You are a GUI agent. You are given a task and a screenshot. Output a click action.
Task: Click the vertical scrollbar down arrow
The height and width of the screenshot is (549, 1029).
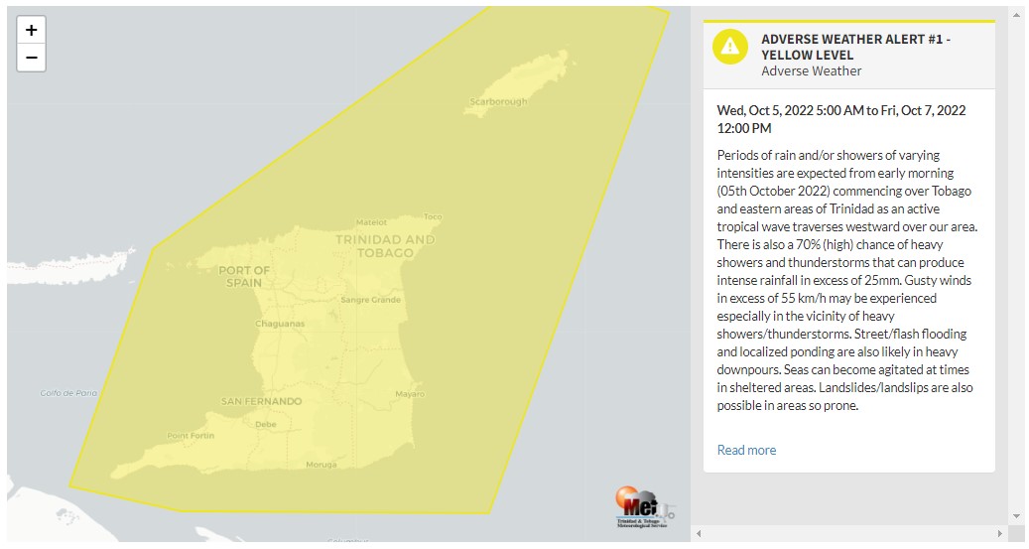(1016, 516)
